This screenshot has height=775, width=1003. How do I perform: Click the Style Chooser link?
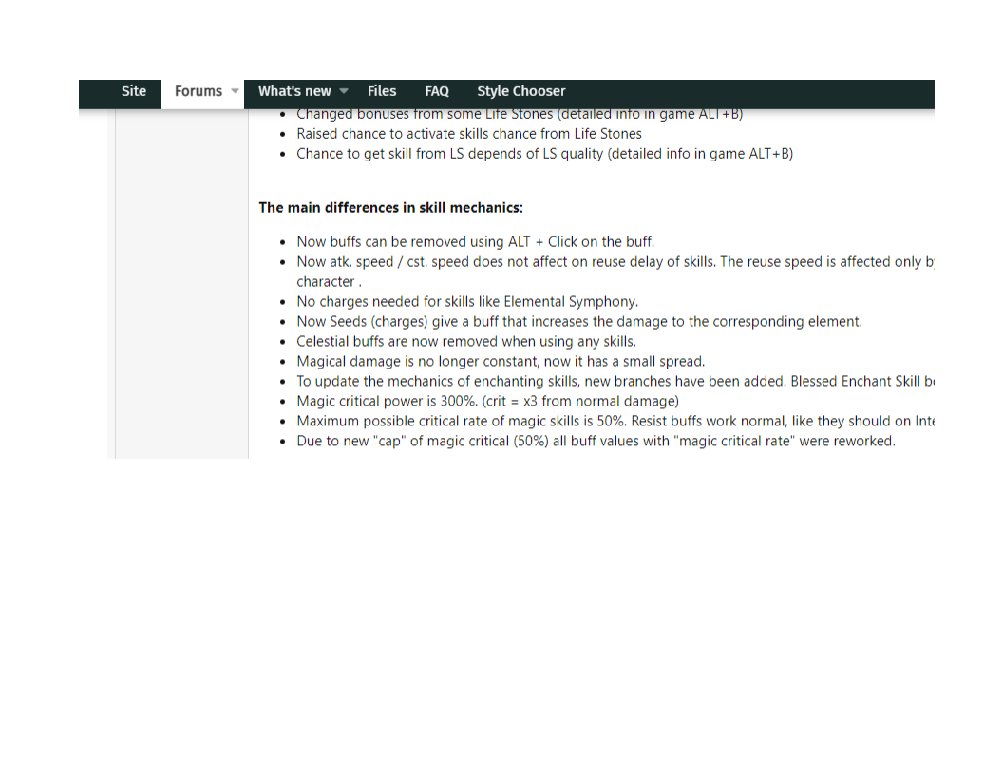point(520,91)
